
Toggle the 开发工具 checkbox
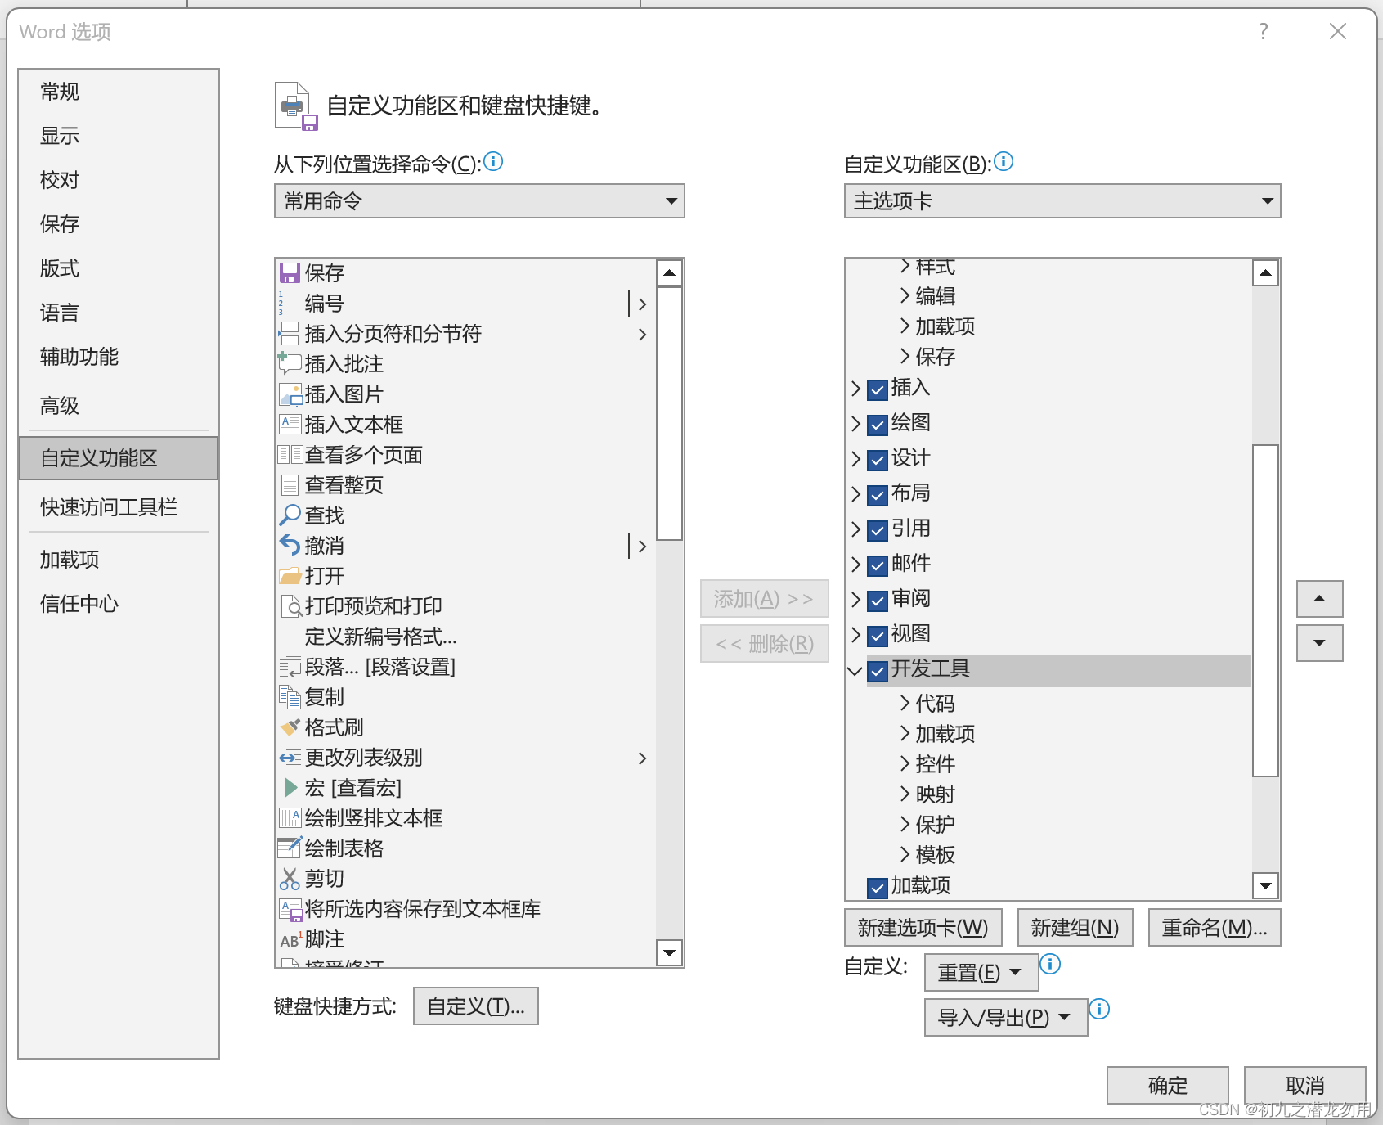coord(878,670)
